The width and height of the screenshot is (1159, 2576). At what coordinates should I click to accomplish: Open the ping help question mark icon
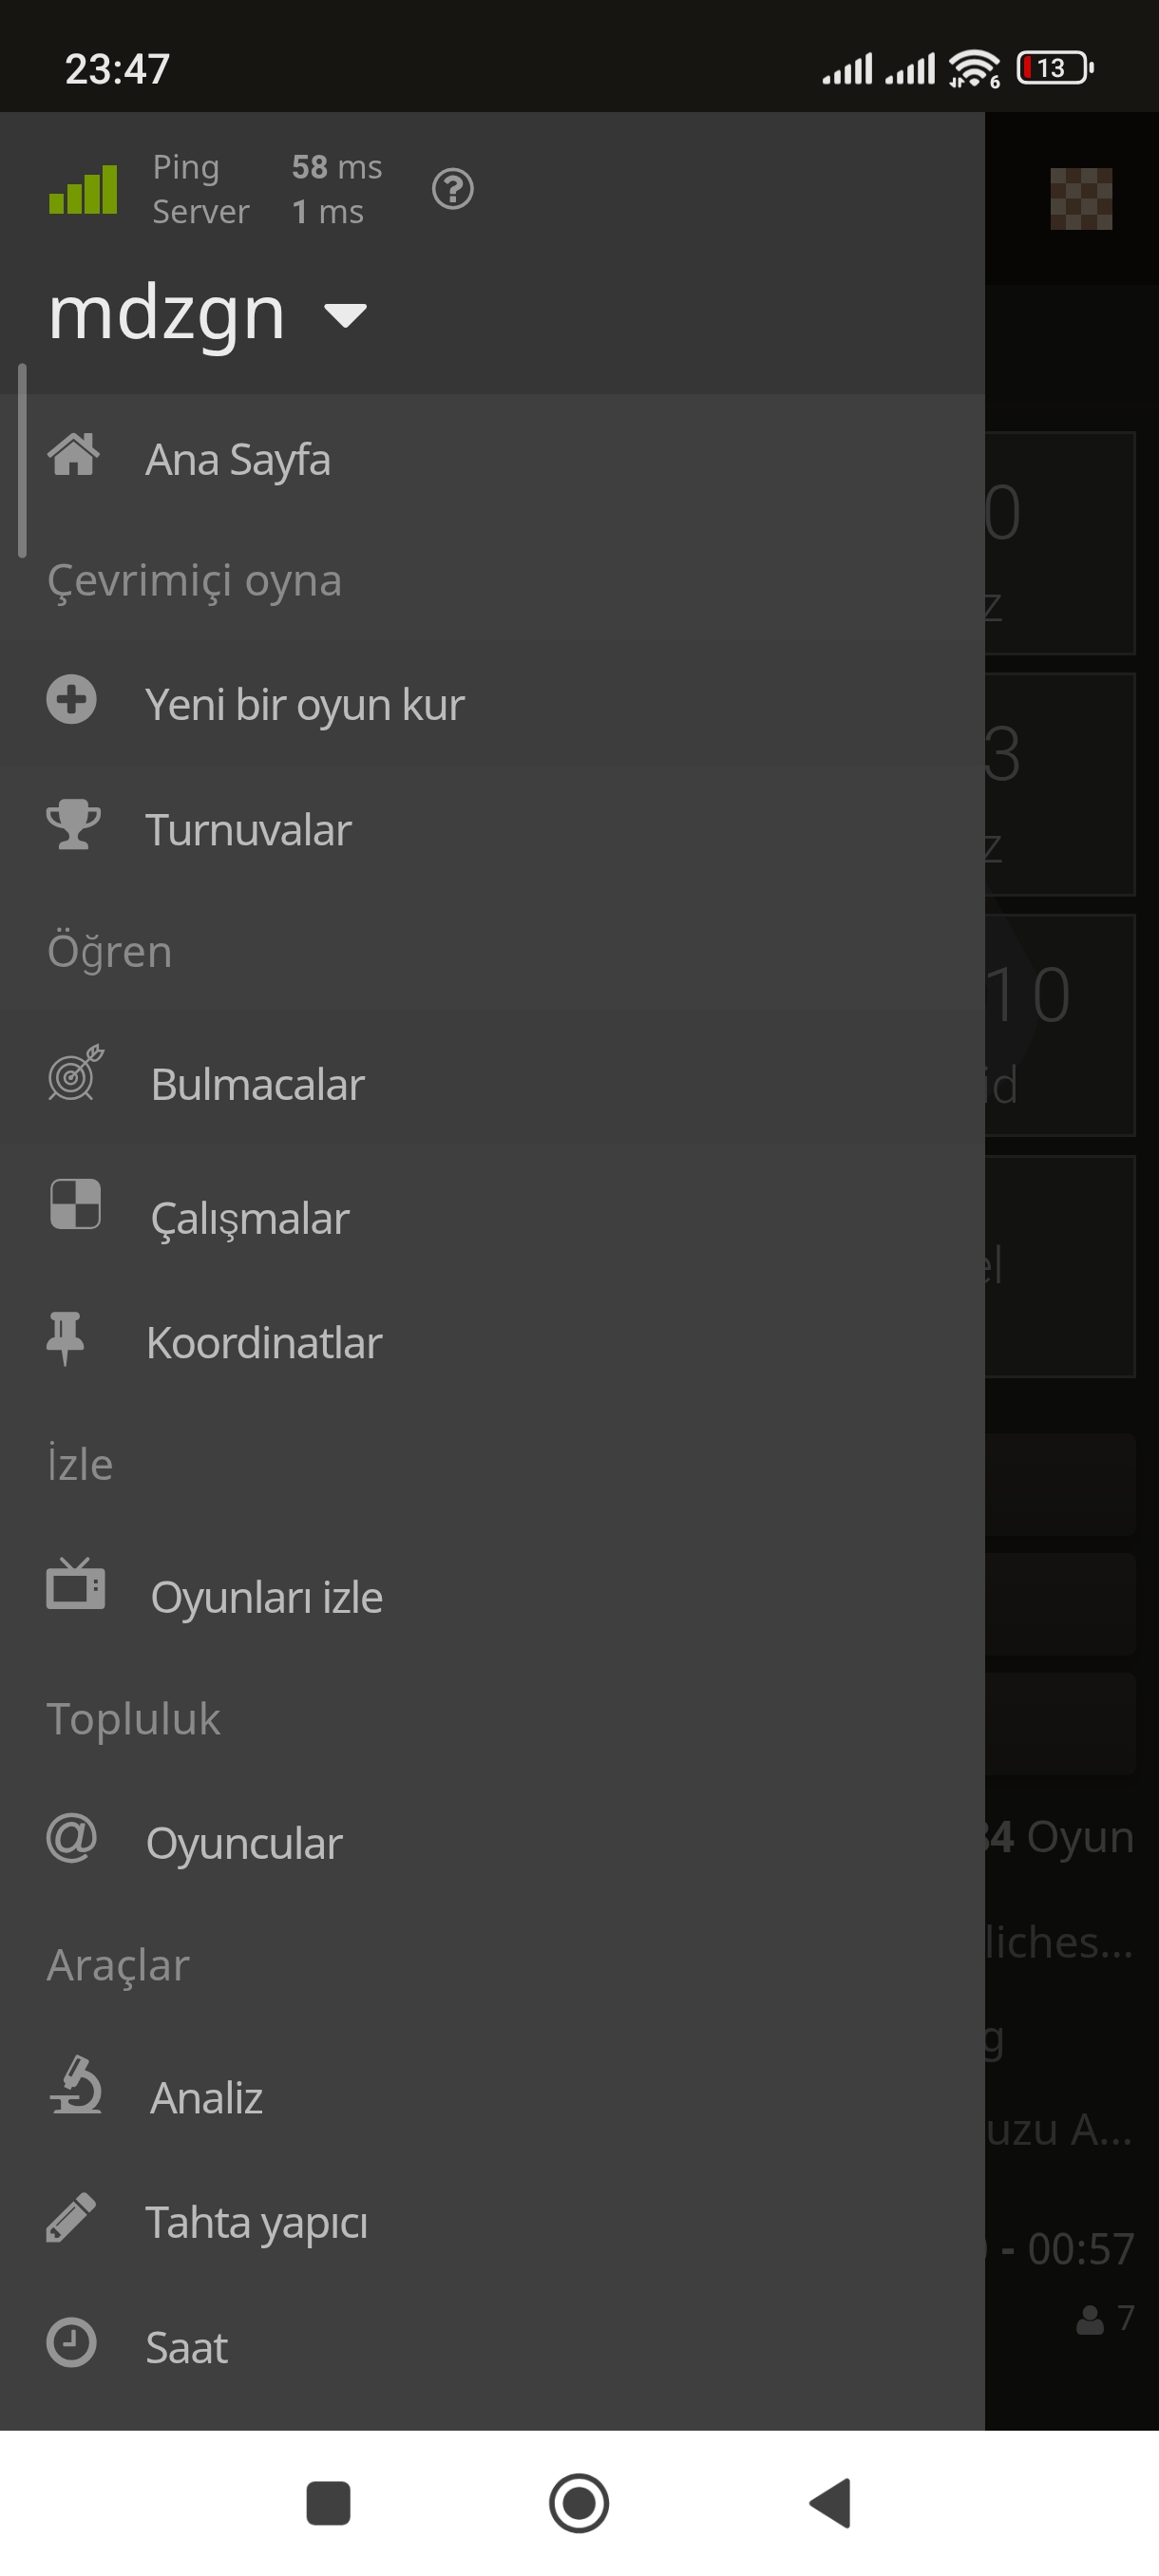coord(452,189)
